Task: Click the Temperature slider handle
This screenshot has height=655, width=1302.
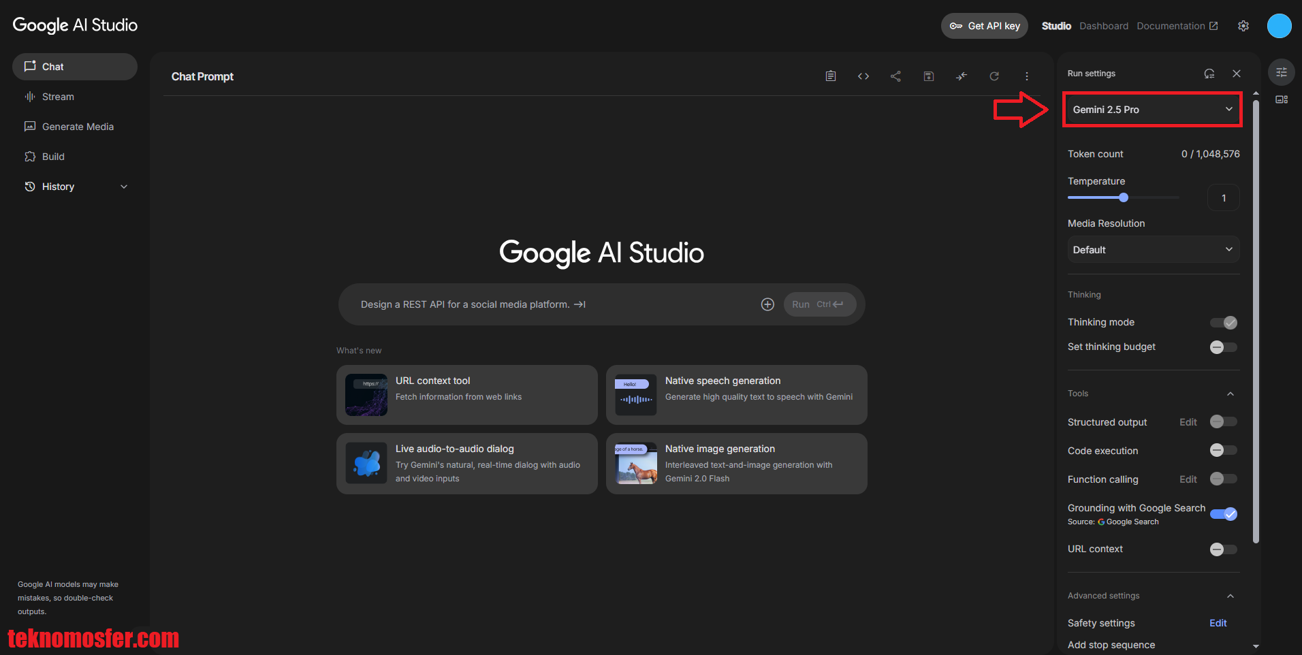Action: pyautogui.click(x=1124, y=197)
